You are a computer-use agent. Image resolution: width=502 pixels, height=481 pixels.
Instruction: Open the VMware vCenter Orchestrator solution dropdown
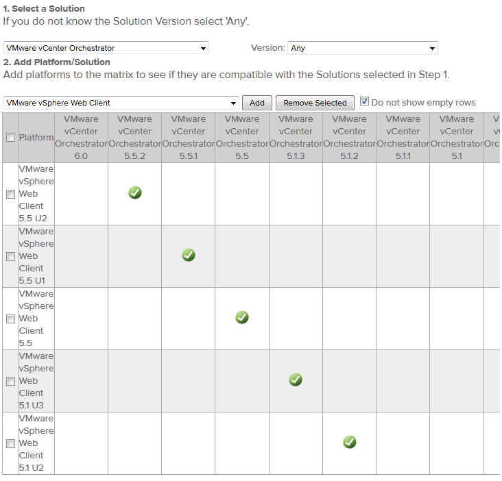[x=106, y=48]
